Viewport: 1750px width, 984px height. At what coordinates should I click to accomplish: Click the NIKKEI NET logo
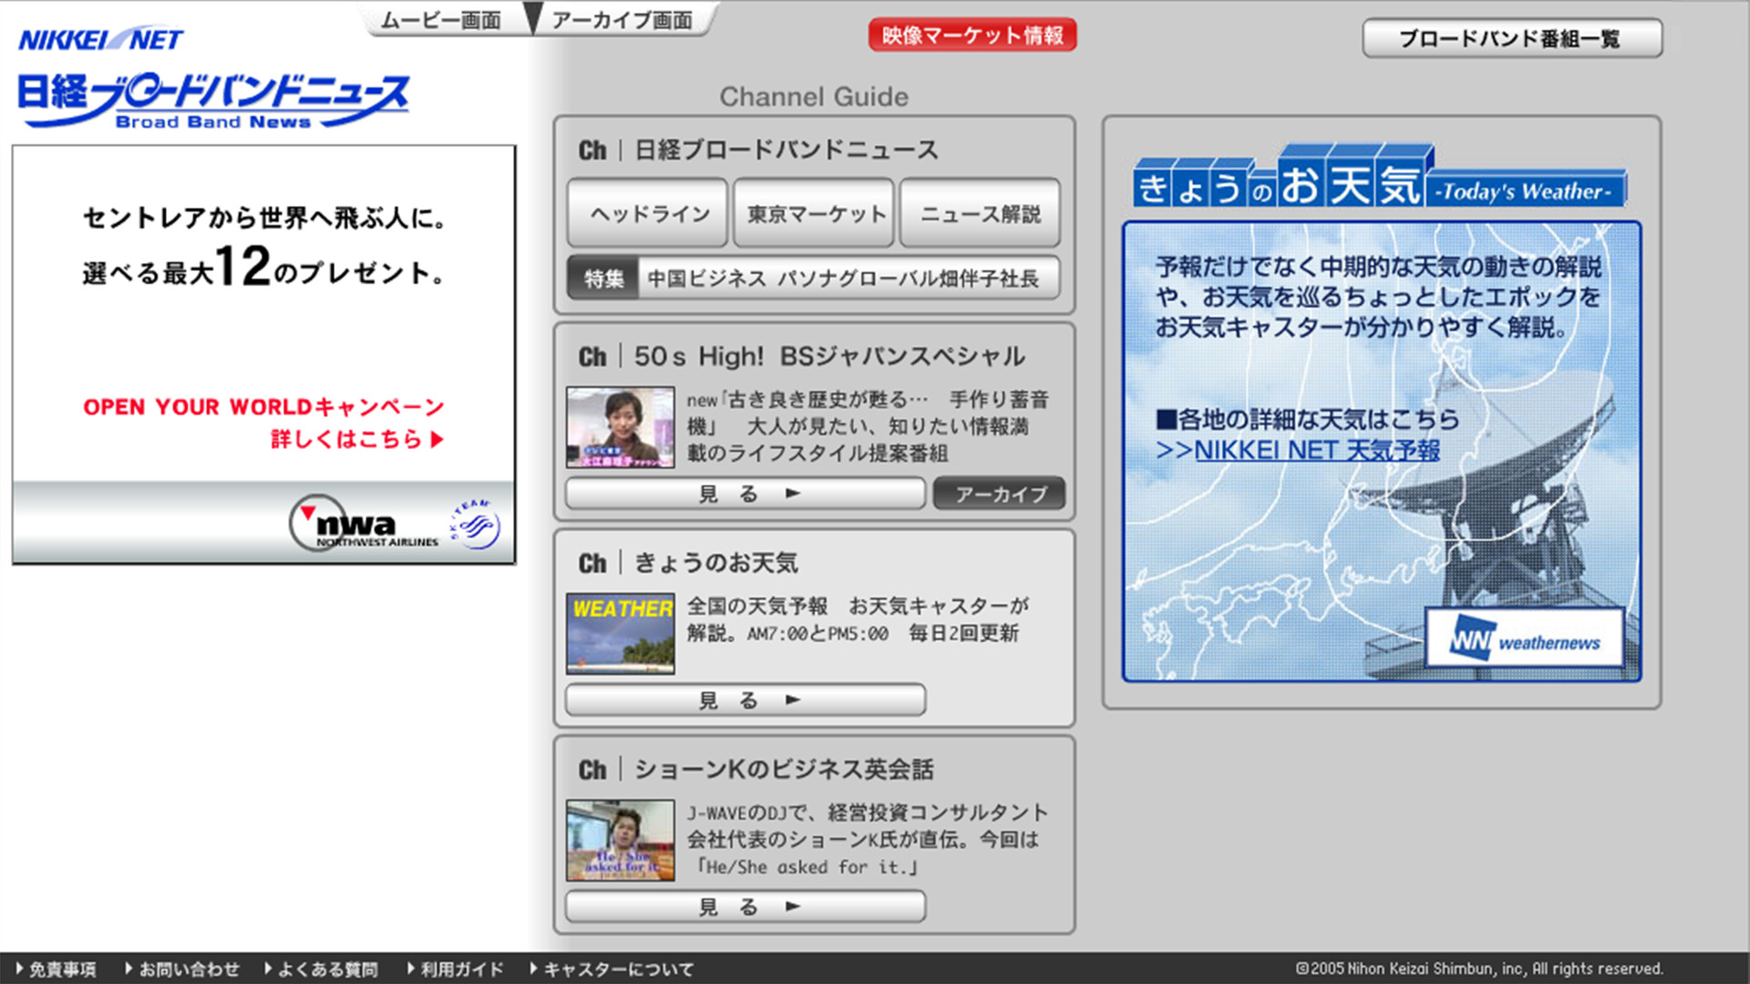click(x=100, y=39)
